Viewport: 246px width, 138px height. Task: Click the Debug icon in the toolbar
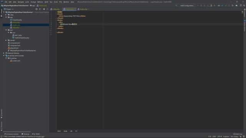(201, 5)
